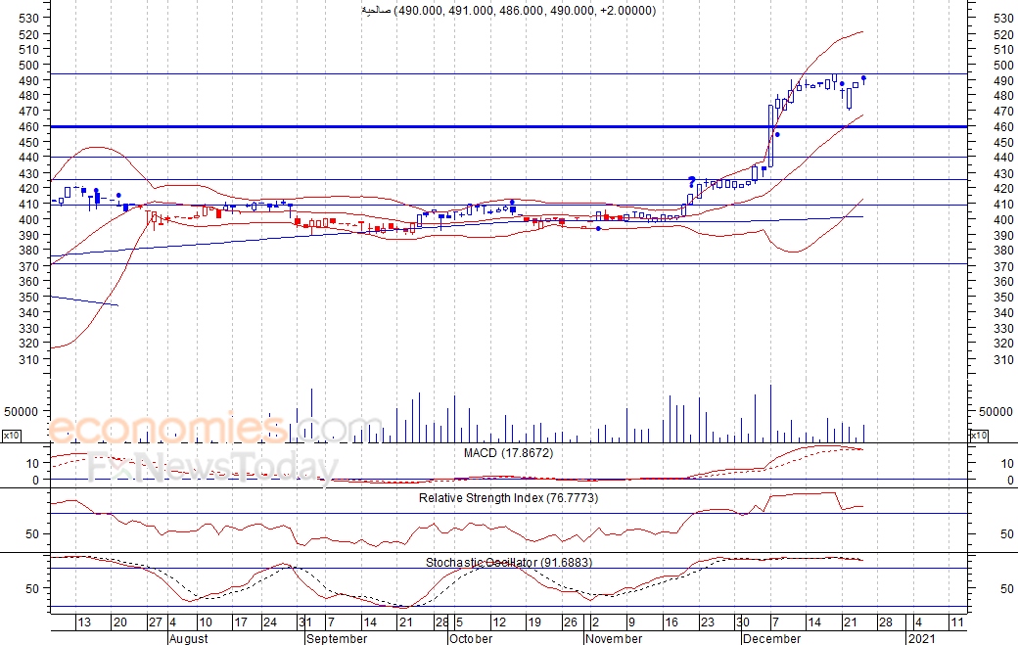Click the 26 date label in October

pyautogui.click(x=570, y=622)
